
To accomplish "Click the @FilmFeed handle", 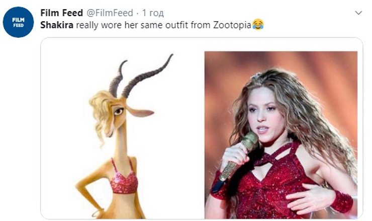I will 111,13.
